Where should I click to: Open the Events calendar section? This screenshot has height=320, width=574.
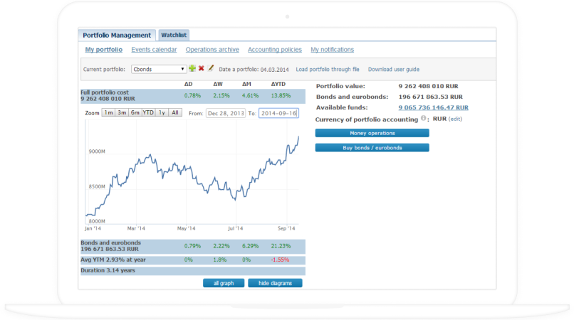[x=154, y=50]
